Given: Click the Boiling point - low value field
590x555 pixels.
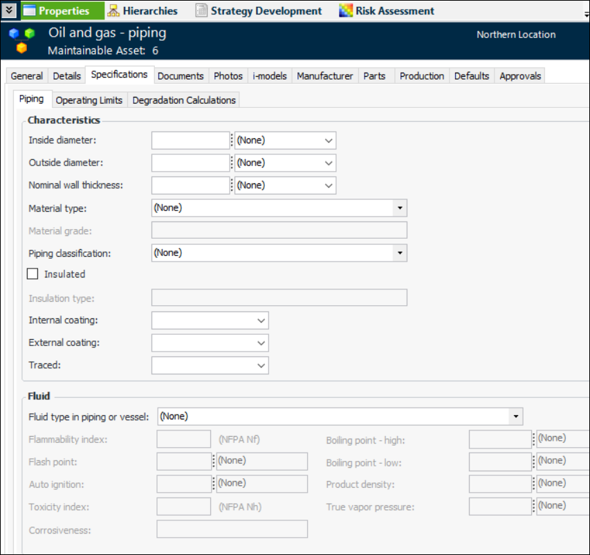Looking at the screenshot, I should pyautogui.click(x=500, y=462).
